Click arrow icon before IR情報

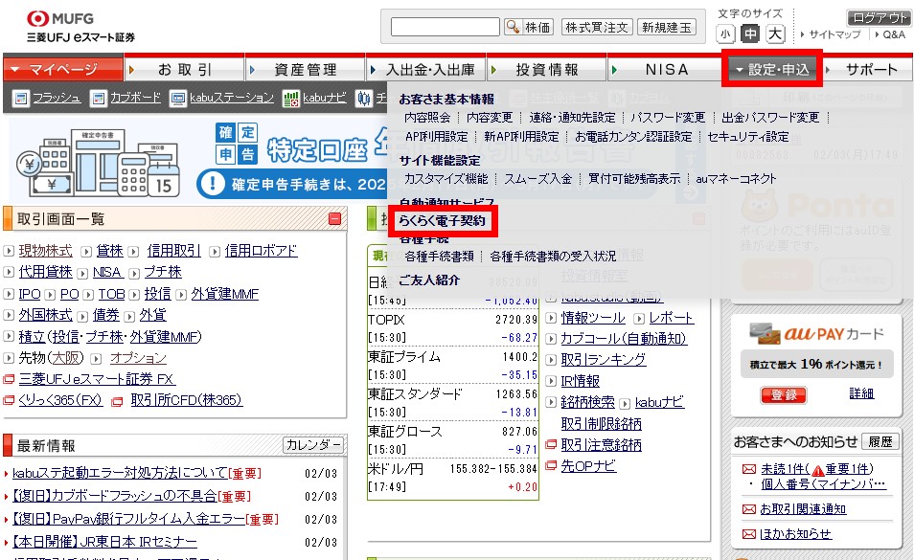(551, 381)
